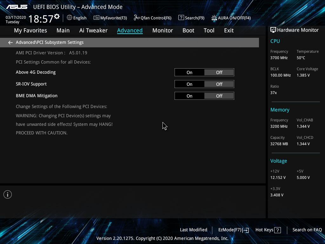Click the back arrow beside Advanced\PCI Subsystem Settings
This screenshot has width=325, height=244.
[10, 43]
